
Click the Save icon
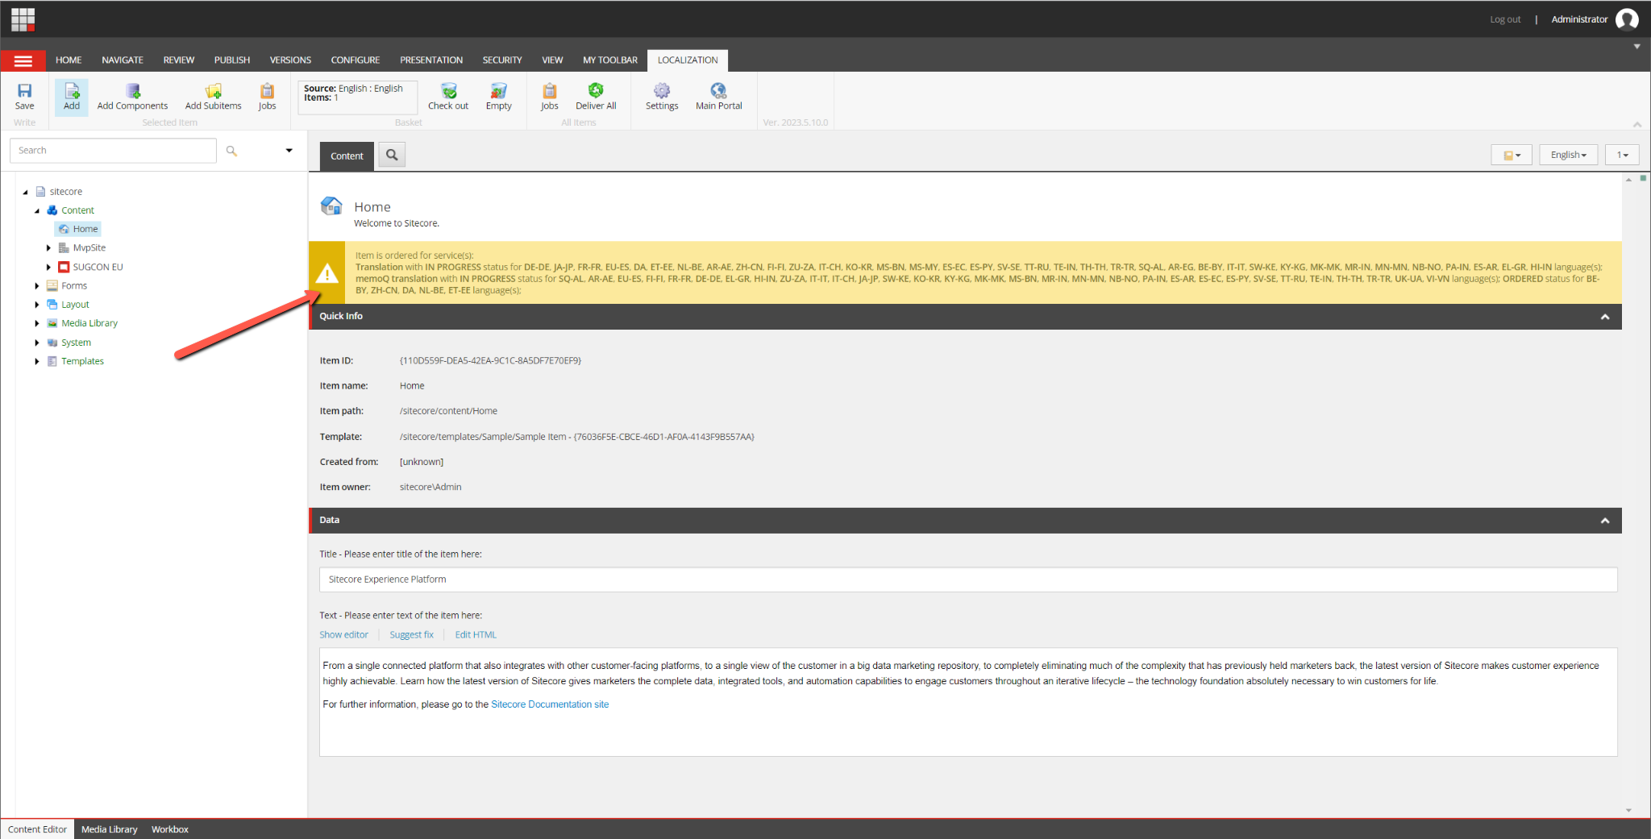tap(25, 90)
